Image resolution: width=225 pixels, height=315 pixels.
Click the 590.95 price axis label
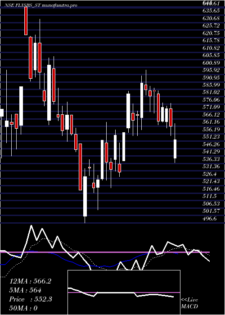click(x=211, y=77)
